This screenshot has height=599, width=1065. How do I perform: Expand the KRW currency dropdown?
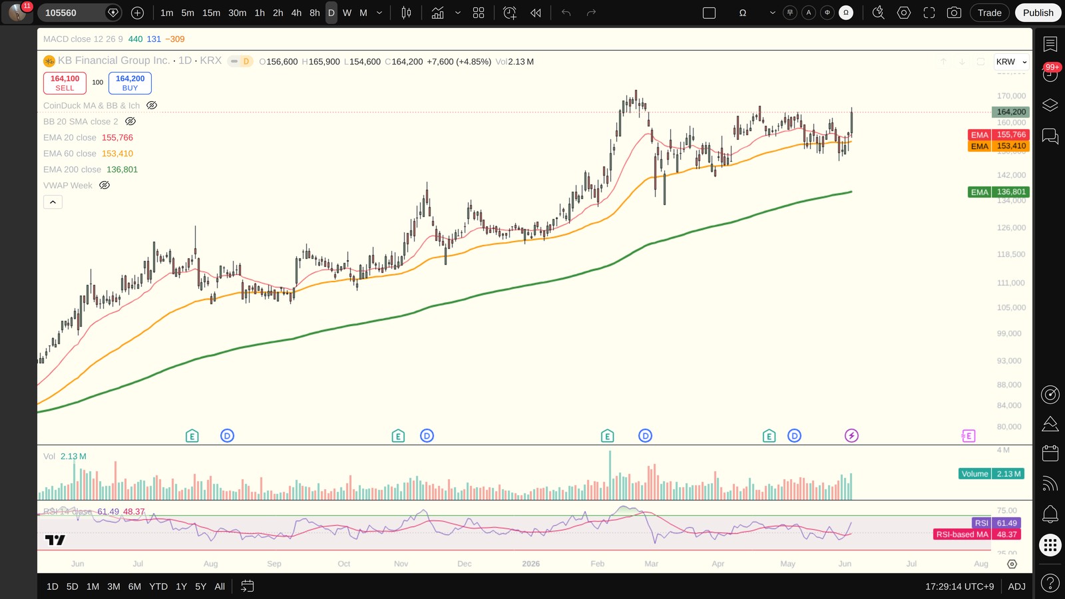(x=1011, y=62)
